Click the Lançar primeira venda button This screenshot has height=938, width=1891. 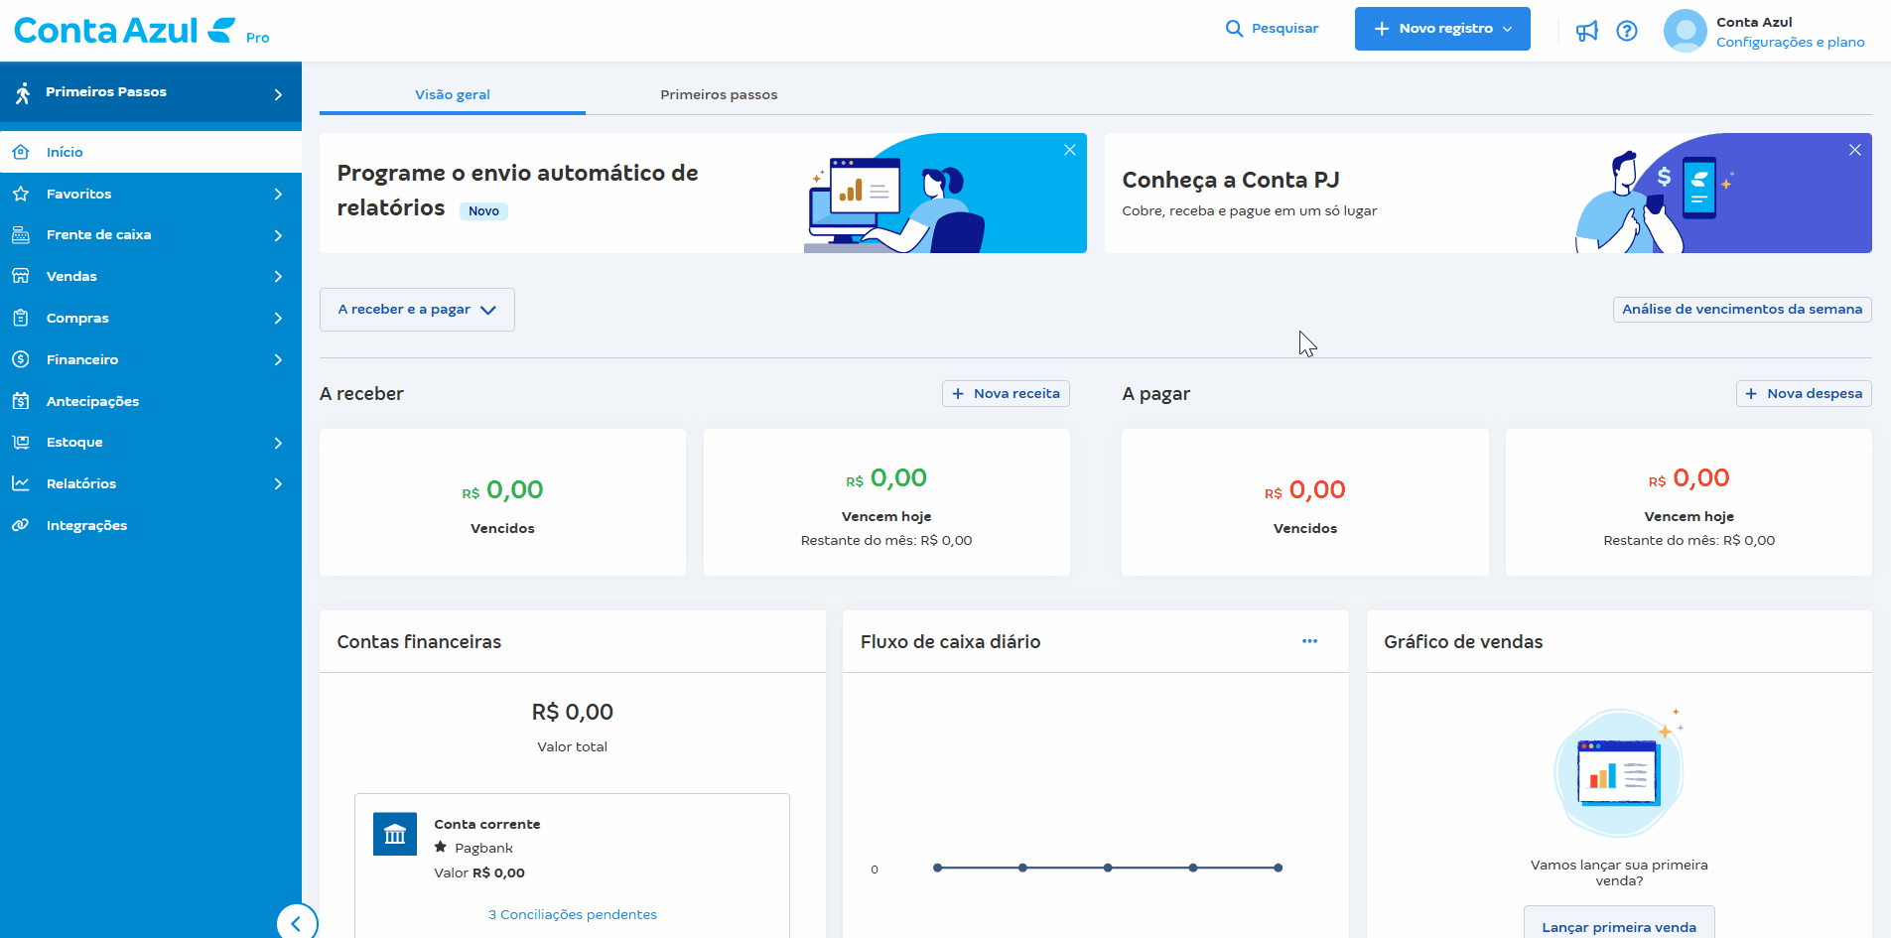[x=1619, y=926]
